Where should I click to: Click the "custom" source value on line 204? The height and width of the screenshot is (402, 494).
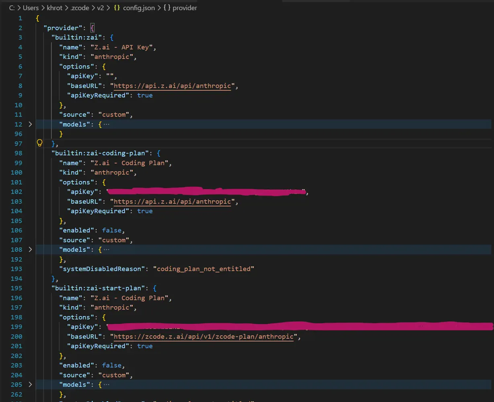(113, 375)
